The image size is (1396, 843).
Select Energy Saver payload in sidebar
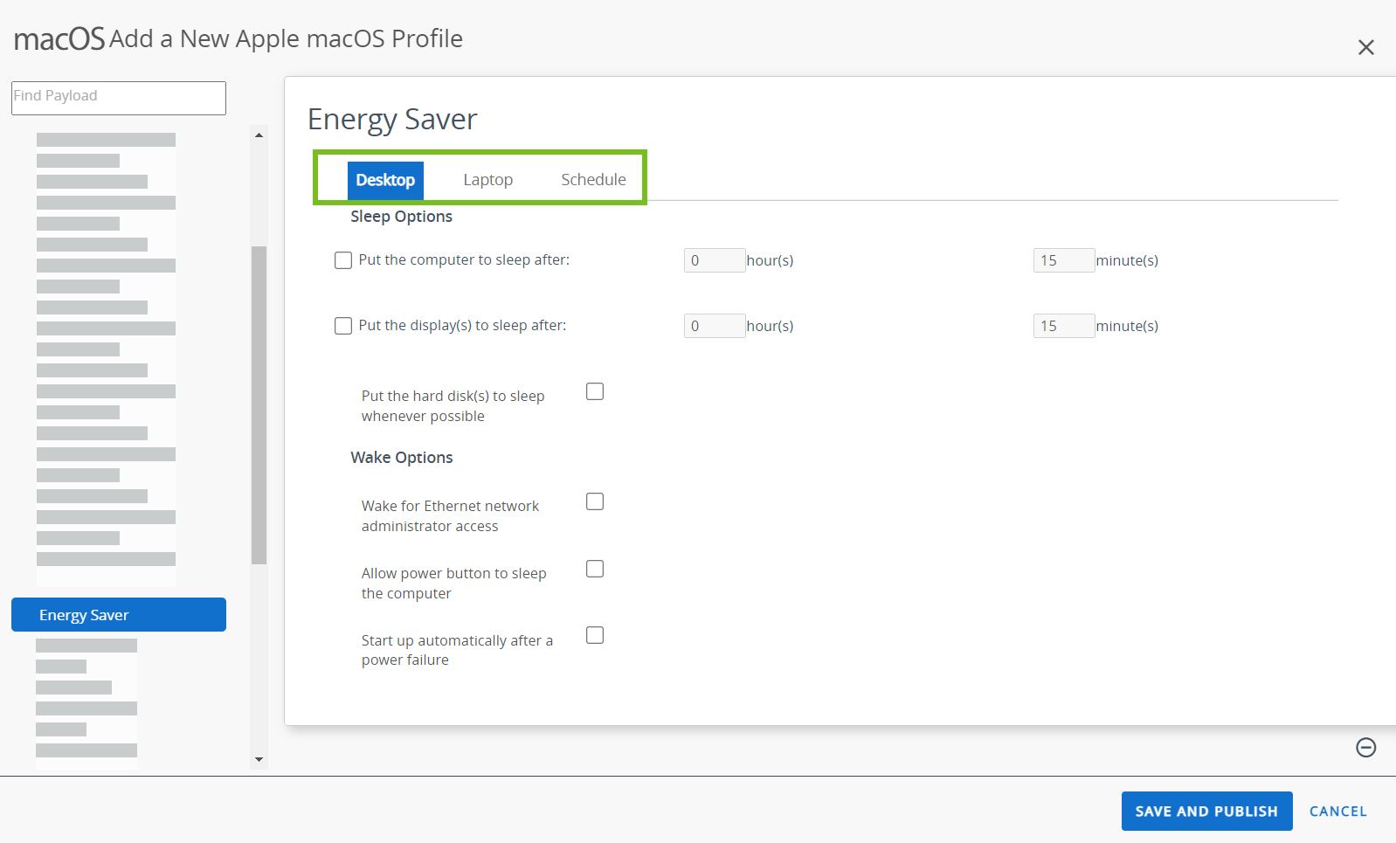(x=119, y=615)
